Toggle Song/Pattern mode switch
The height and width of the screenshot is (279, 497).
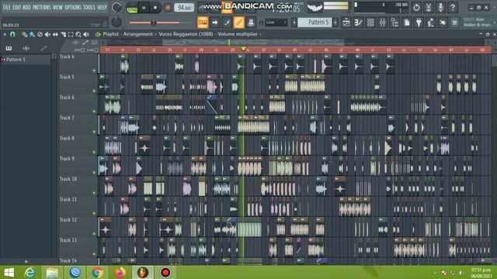pyautogui.click(x=131, y=8)
